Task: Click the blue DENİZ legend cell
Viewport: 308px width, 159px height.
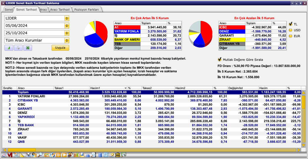Action: coord(232,32)
